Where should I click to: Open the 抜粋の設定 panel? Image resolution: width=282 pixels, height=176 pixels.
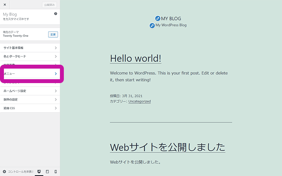tap(30, 100)
